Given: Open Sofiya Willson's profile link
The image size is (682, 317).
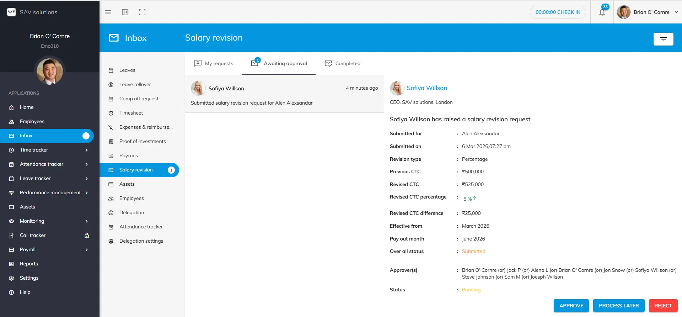Looking at the screenshot, I should pyautogui.click(x=426, y=88).
